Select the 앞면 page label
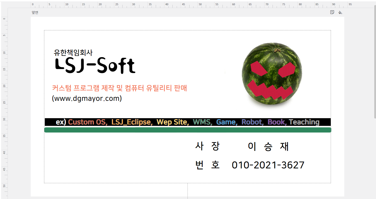Viewport: 376px width, 199px height. tap(35, 12)
